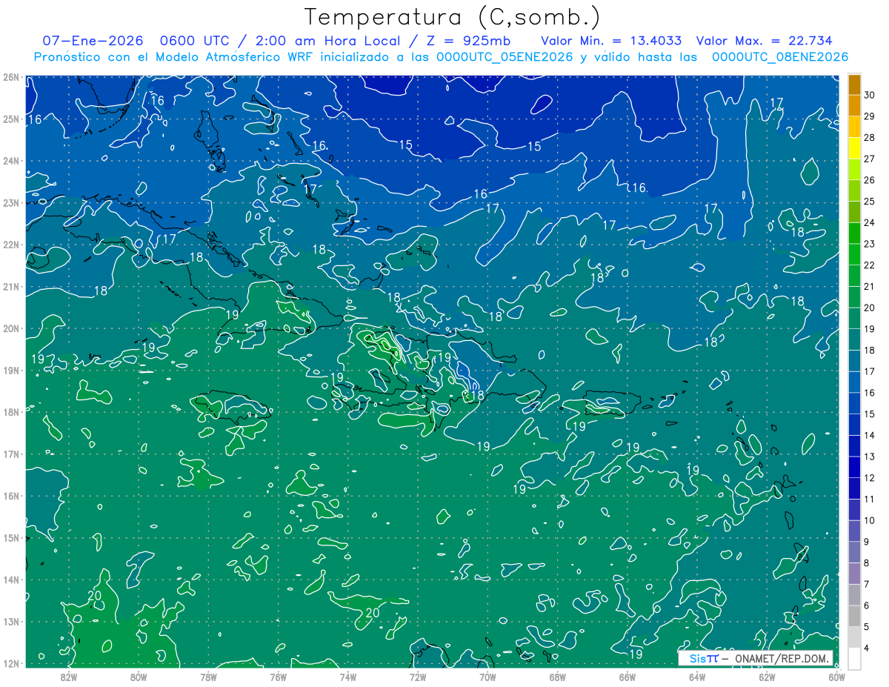Click the brown topmost color scale segment
This screenshot has width=889, height=687.
pos(854,85)
